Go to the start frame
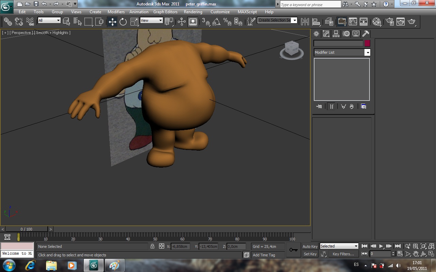The image size is (436, 272). [x=364, y=246]
